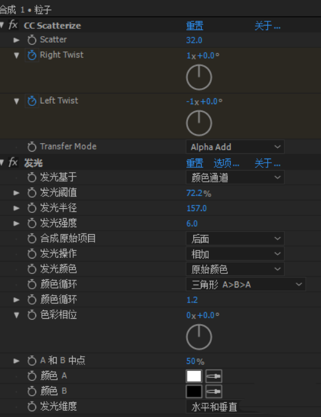The image size is (321, 417).
Task: Select the CC Scatterize effect name
Action: click(x=53, y=25)
